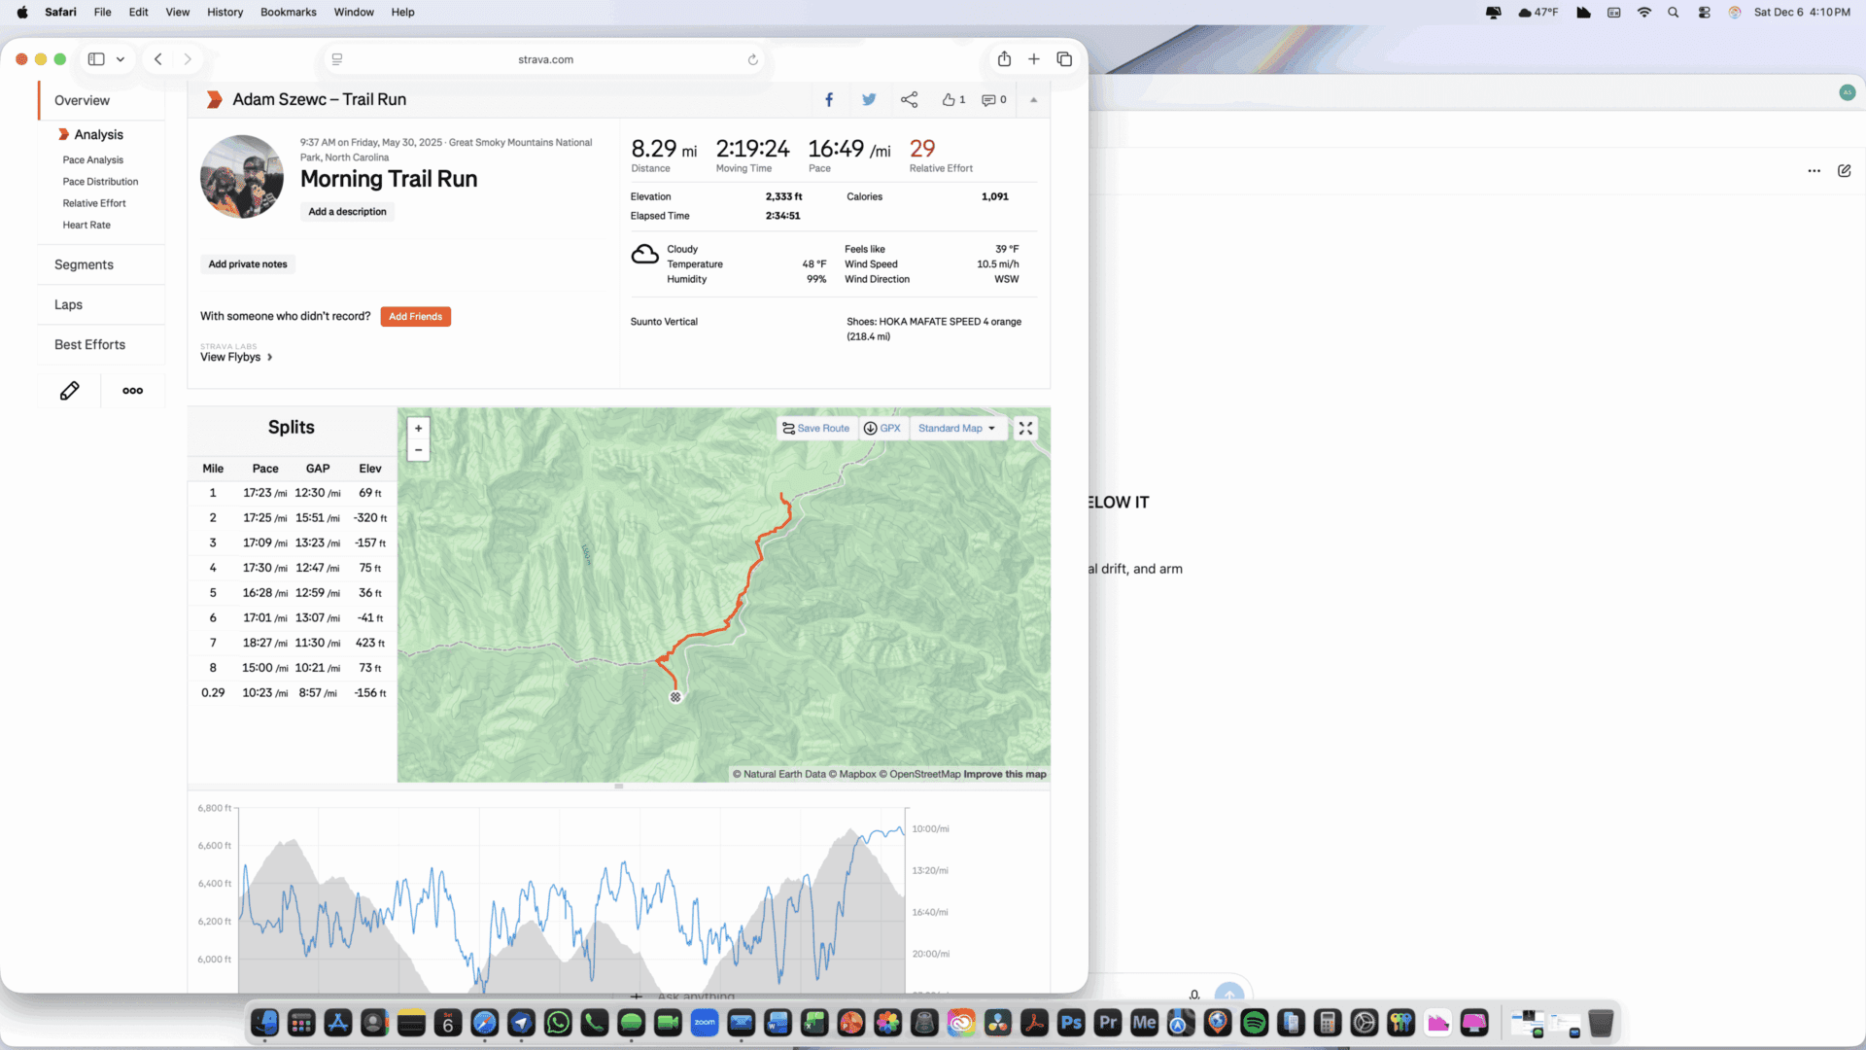1866x1050 pixels.
Task: Download the GPX file
Action: point(882,428)
